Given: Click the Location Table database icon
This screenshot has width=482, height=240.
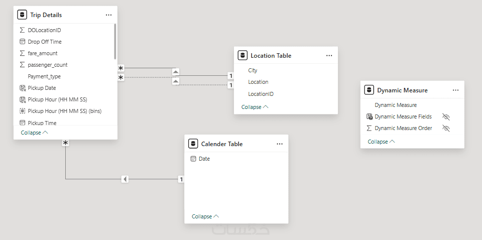Looking at the screenshot, I should 243,55.
